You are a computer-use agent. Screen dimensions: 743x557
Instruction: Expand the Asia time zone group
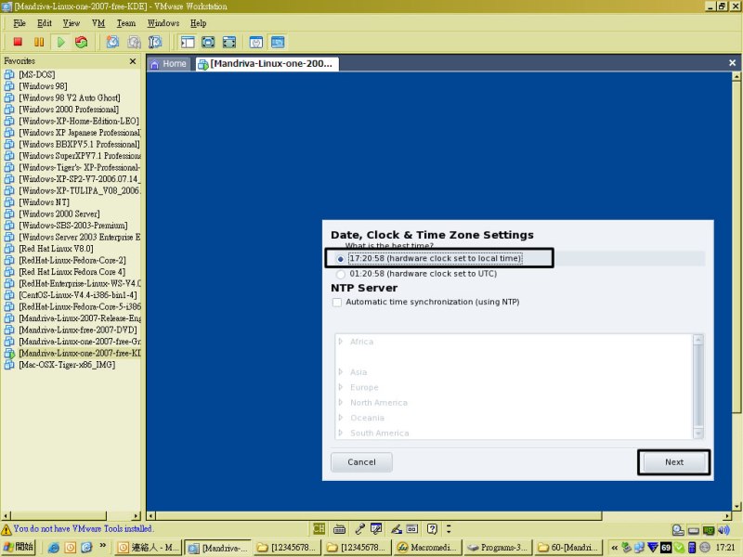point(340,372)
